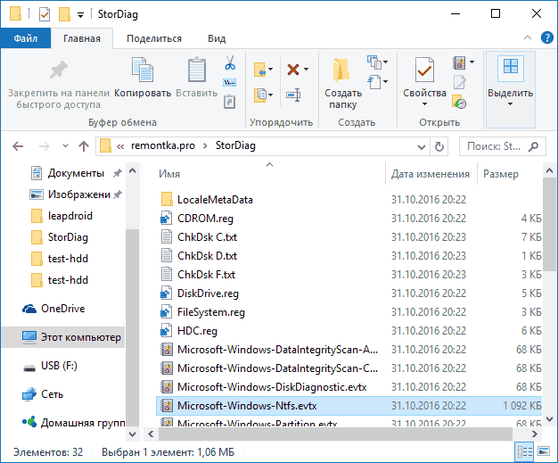
Task: Click the History icon in Open group
Action: coord(459,102)
